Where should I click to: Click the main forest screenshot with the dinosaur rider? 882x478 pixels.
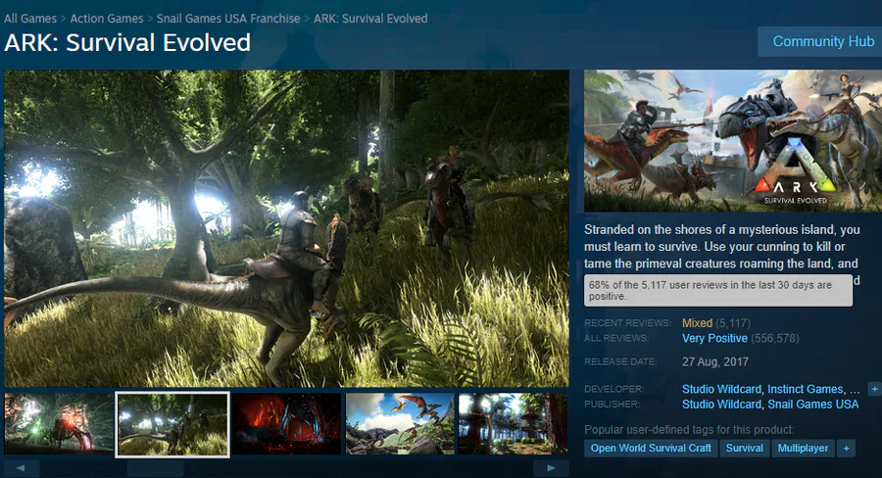click(x=287, y=228)
